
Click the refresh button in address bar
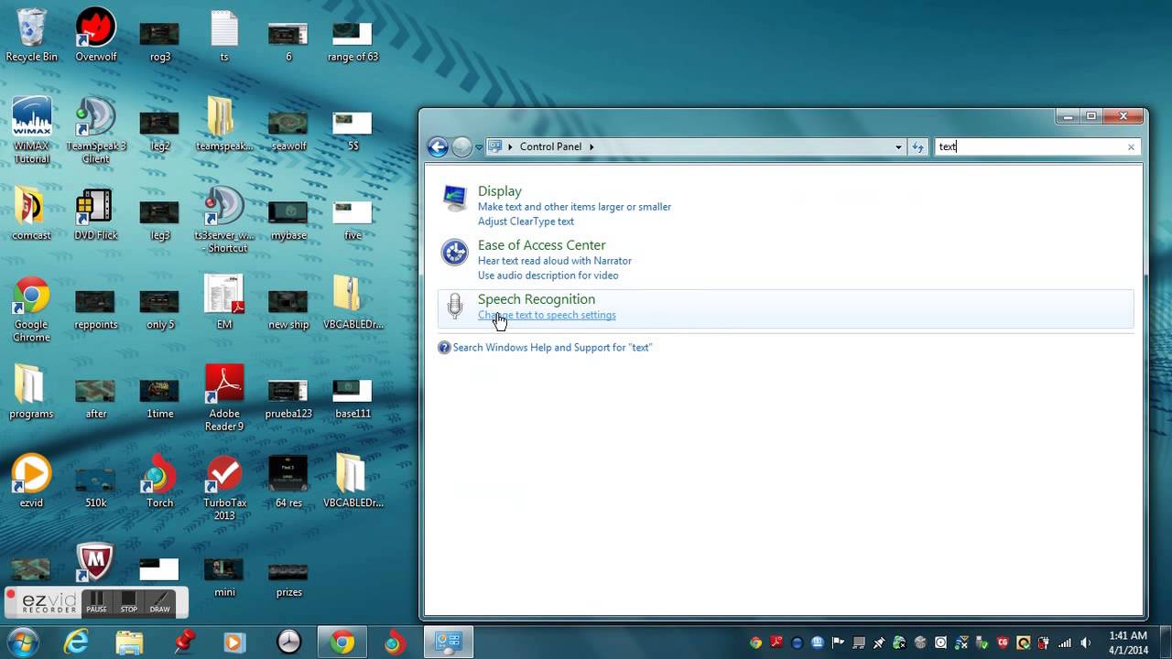point(917,146)
